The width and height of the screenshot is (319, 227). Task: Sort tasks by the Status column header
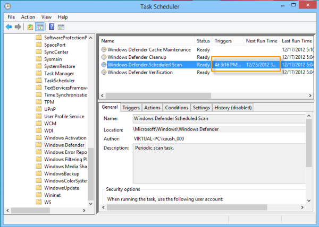(203, 41)
